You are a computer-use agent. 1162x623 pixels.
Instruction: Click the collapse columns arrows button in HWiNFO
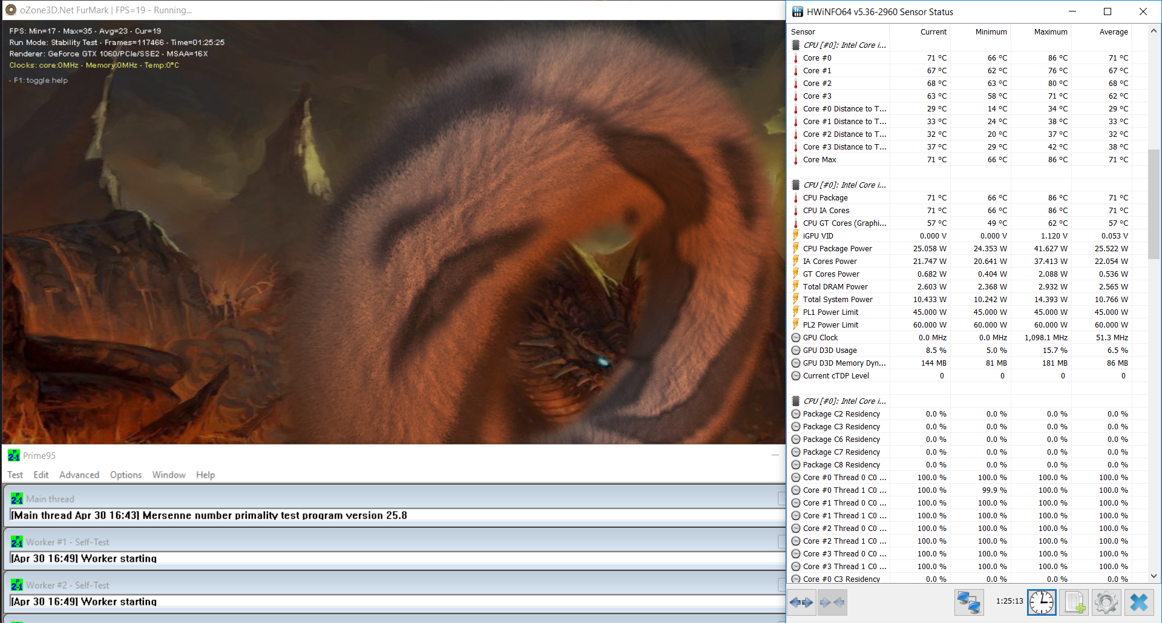coord(832,602)
